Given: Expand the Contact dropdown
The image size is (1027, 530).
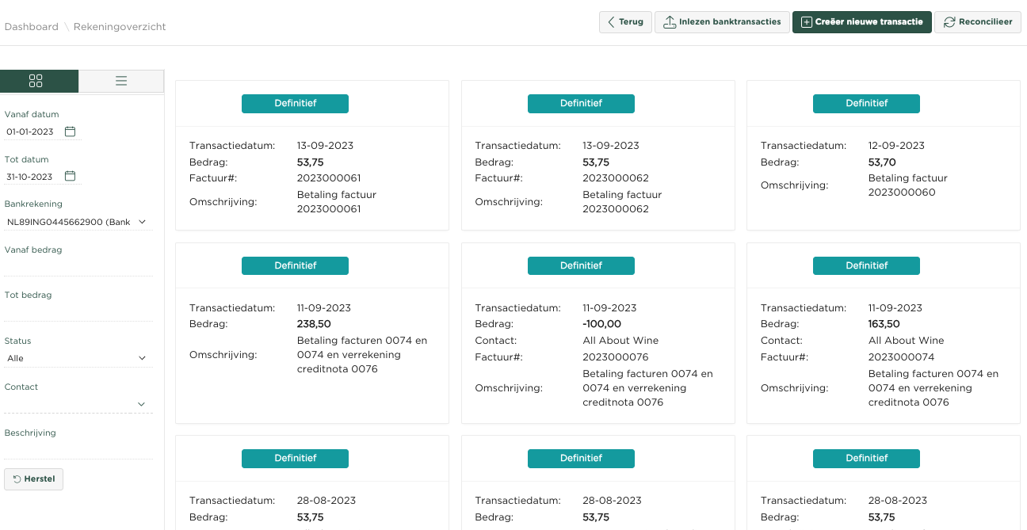Looking at the screenshot, I should tap(77, 404).
